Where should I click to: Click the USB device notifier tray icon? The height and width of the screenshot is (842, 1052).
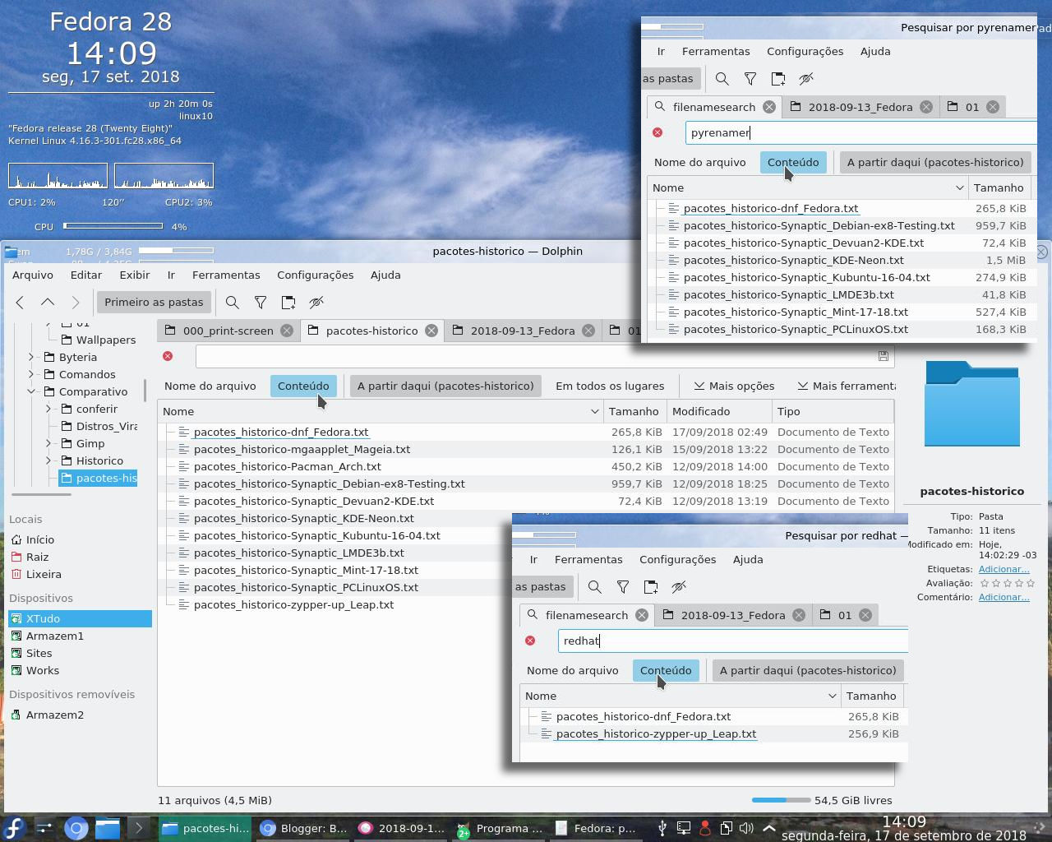(662, 828)
